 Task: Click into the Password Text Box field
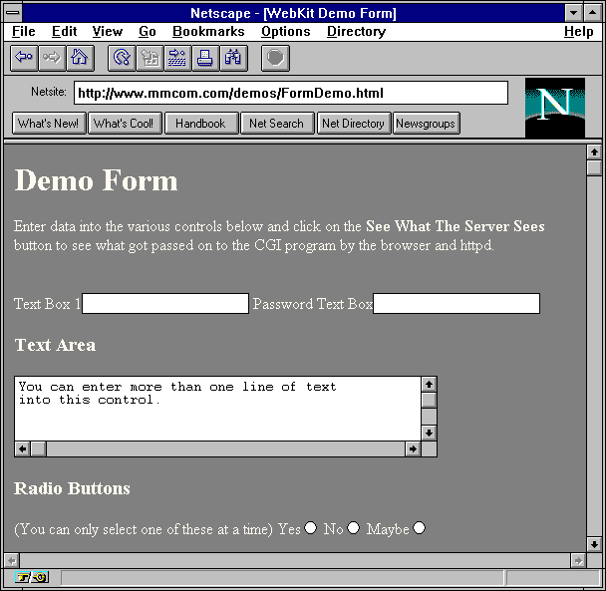click(455, 304)
